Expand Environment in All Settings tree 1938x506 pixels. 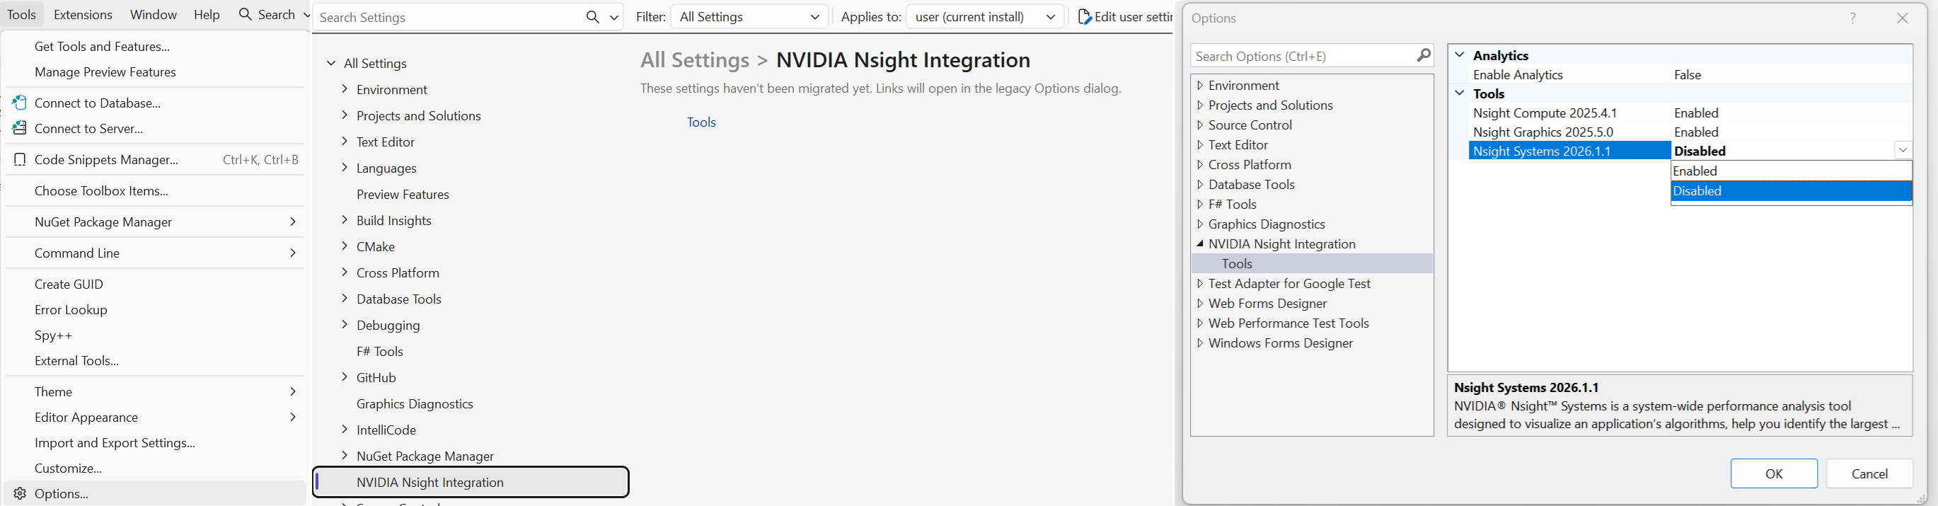click(x=345, y=89)
